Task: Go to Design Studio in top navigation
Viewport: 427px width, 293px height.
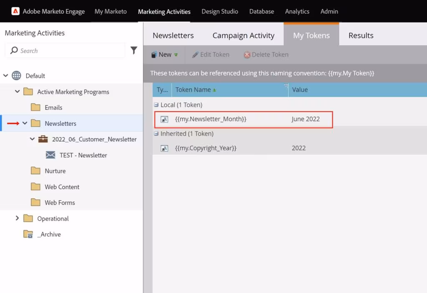Action: [220, 11]
